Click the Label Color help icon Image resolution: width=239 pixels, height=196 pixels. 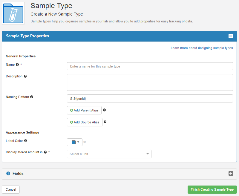(26, 141)
